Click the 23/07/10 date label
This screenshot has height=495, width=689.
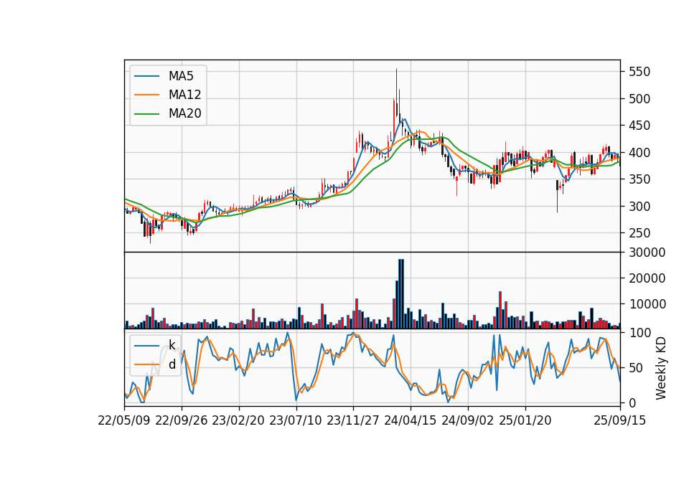296,420
